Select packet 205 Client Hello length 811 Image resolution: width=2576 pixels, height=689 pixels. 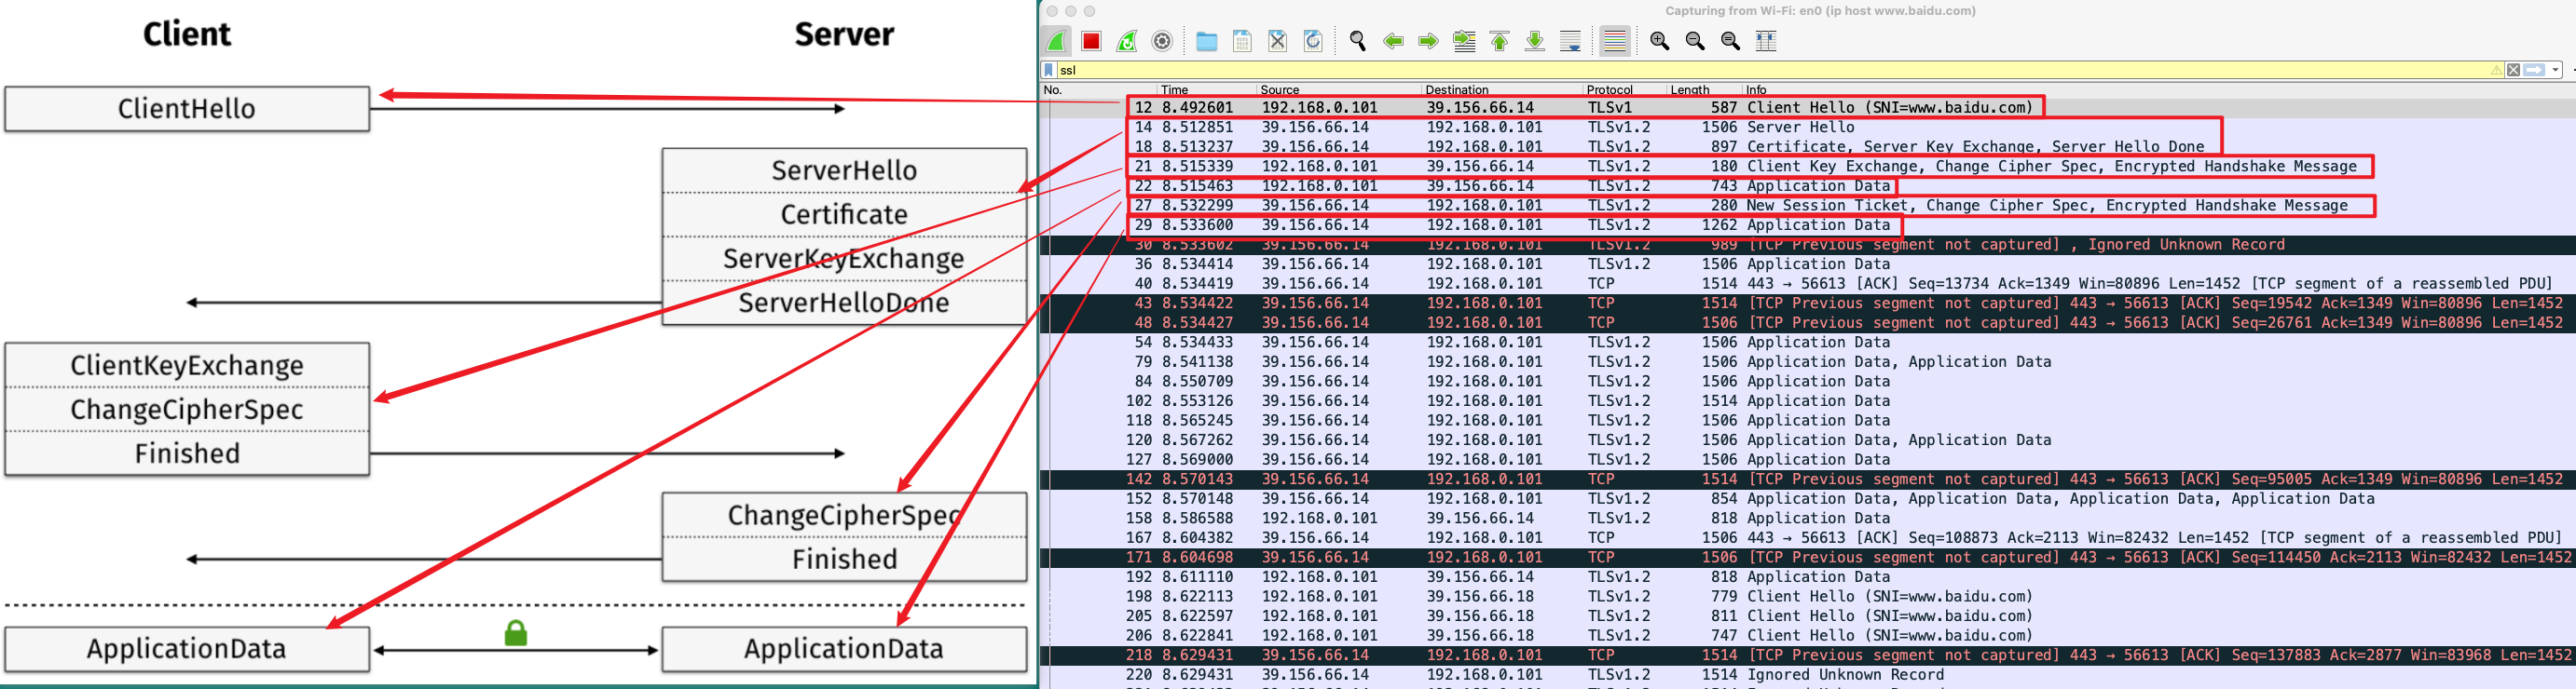(1807, 616)
